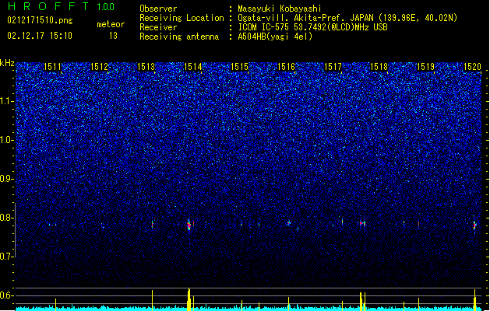
Task: Click the HROFFT title text
Action: point(48,6)
